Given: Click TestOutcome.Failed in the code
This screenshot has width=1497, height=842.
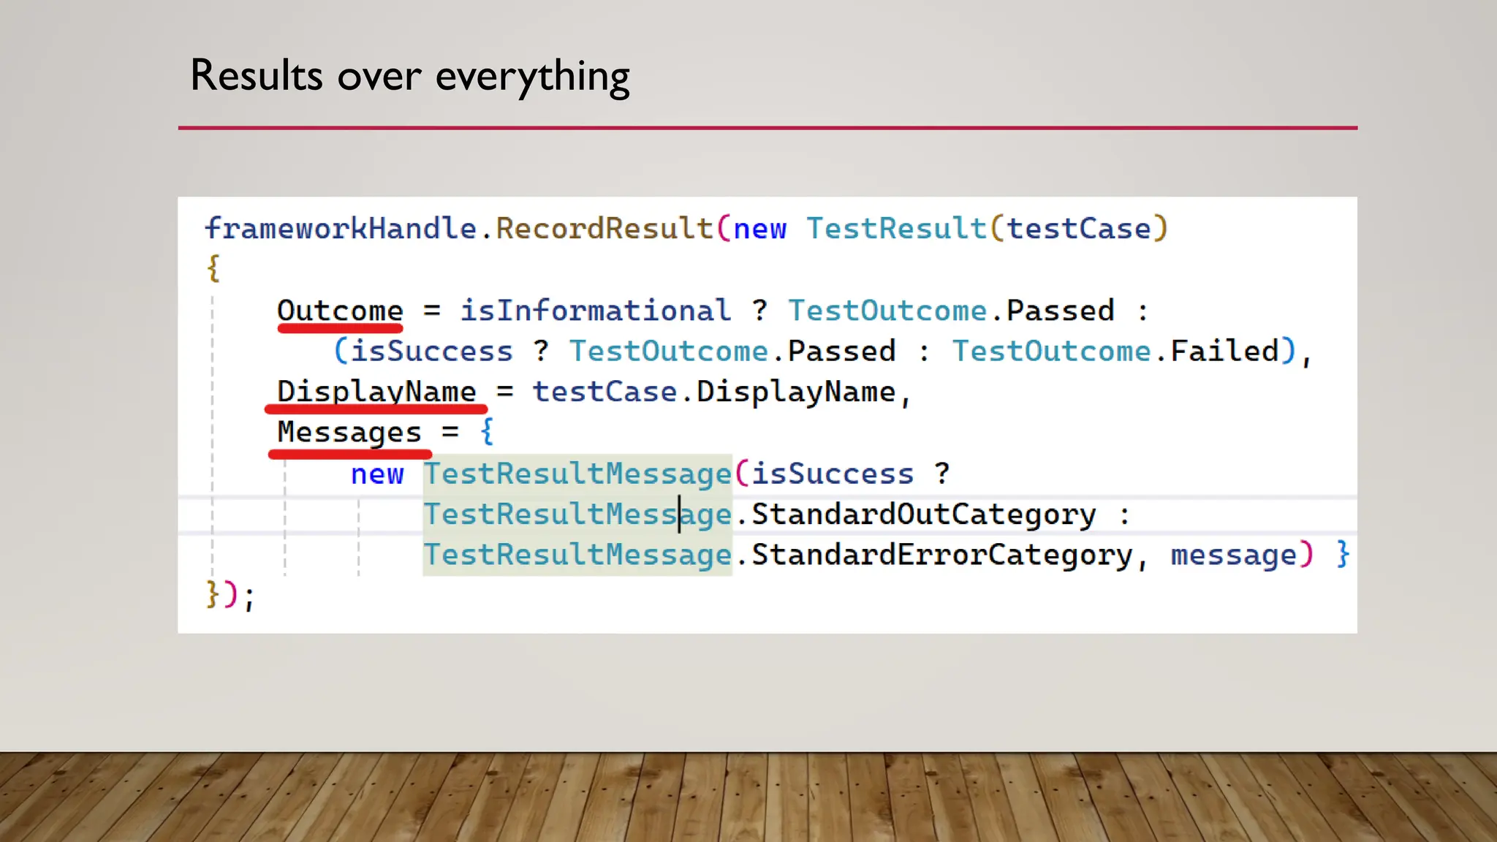Looking at the screenshot, I should pos(1115,351).
